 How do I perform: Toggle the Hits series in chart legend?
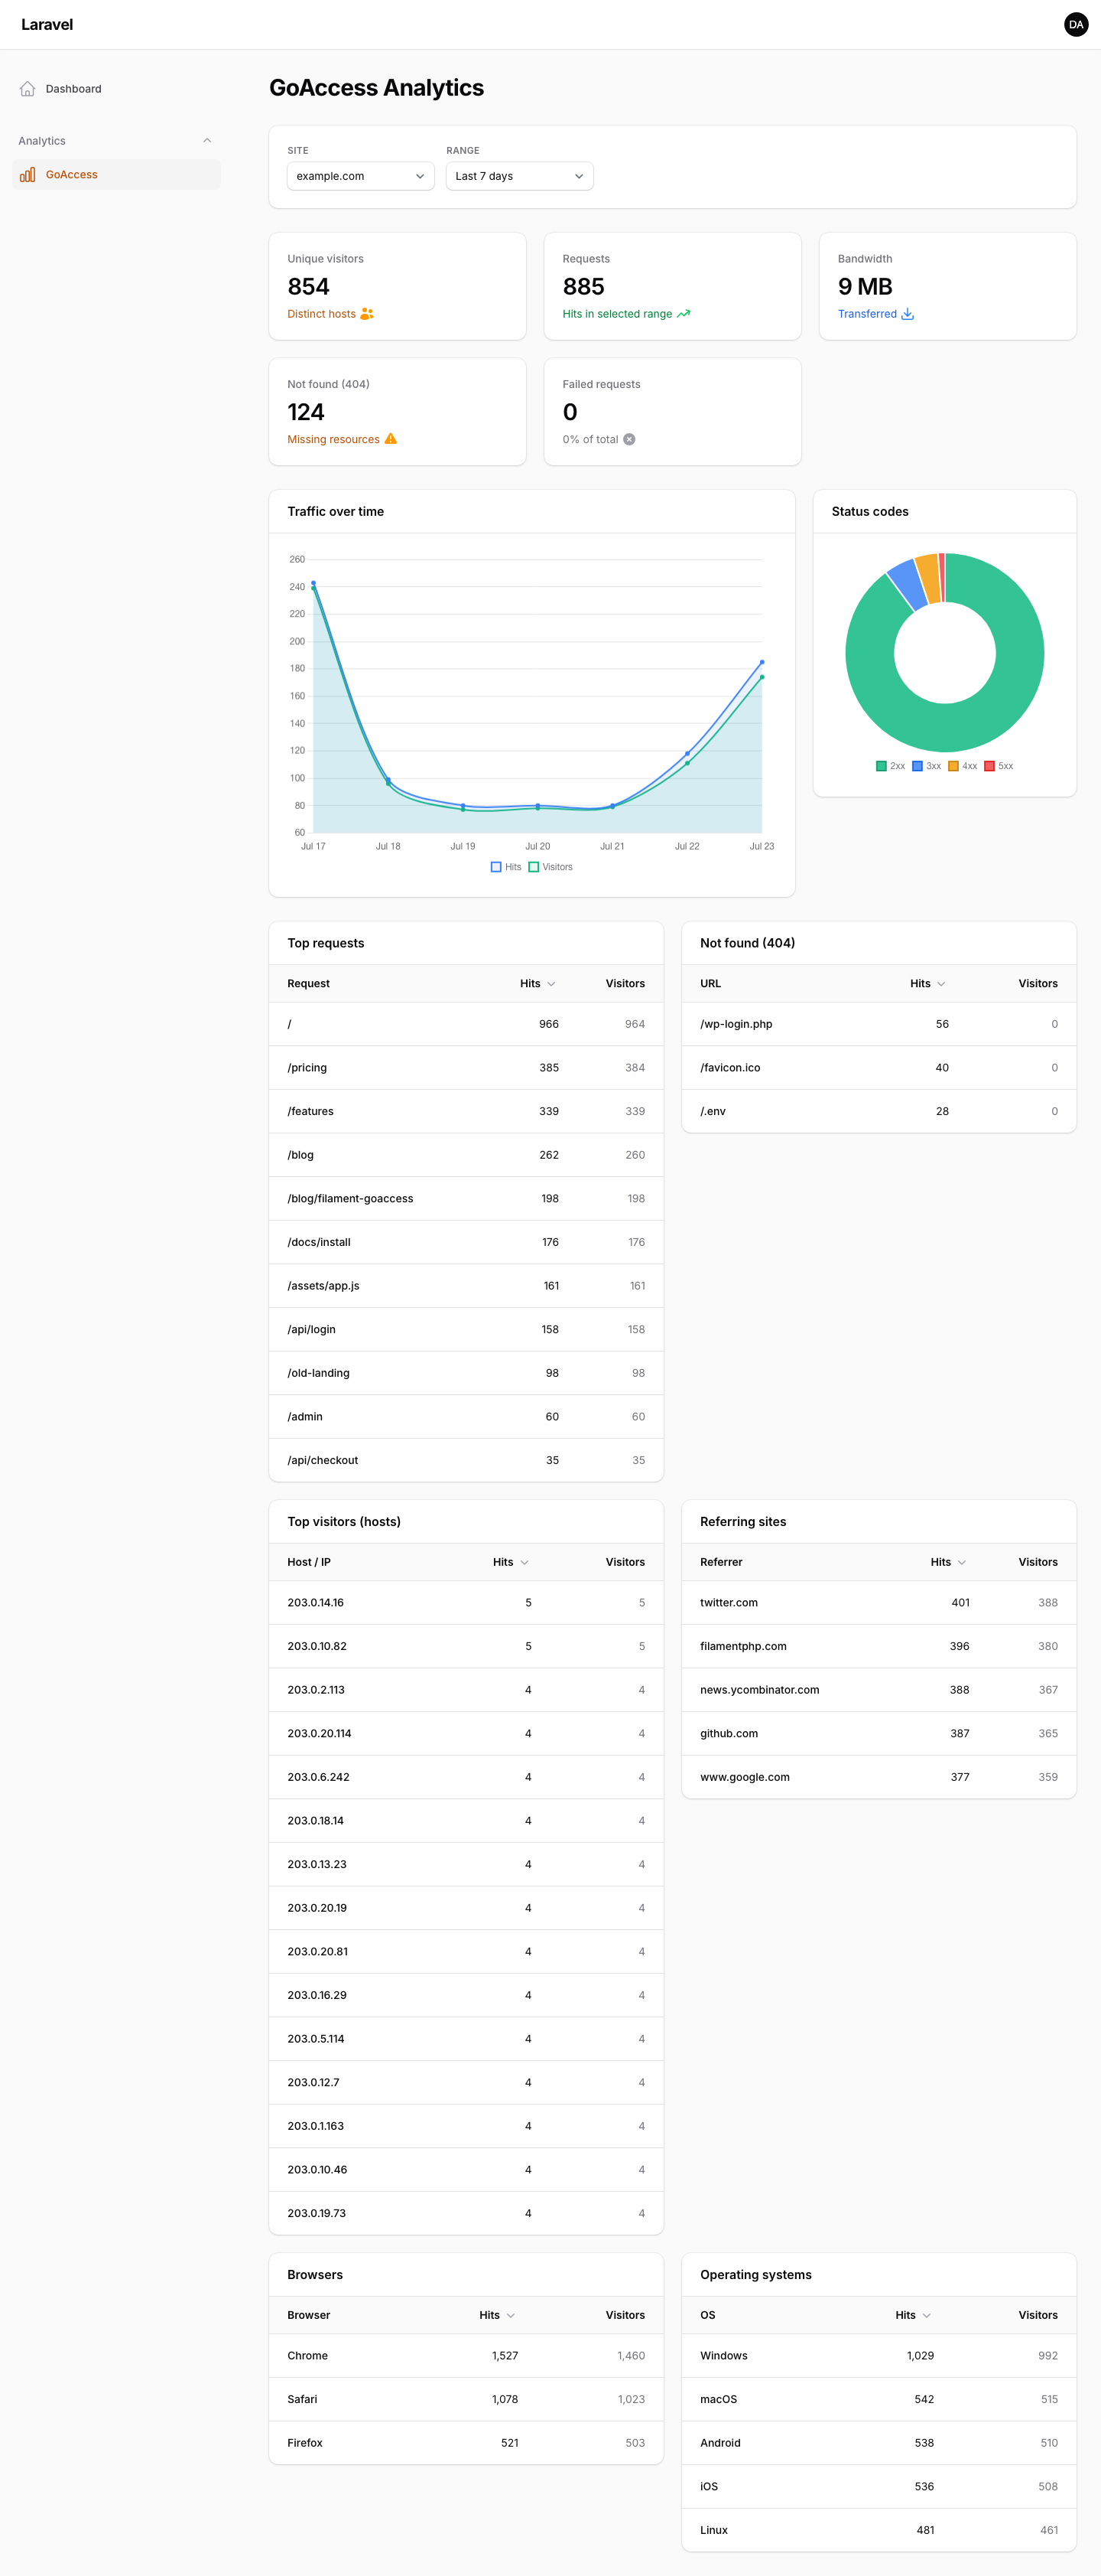[505, 867]
